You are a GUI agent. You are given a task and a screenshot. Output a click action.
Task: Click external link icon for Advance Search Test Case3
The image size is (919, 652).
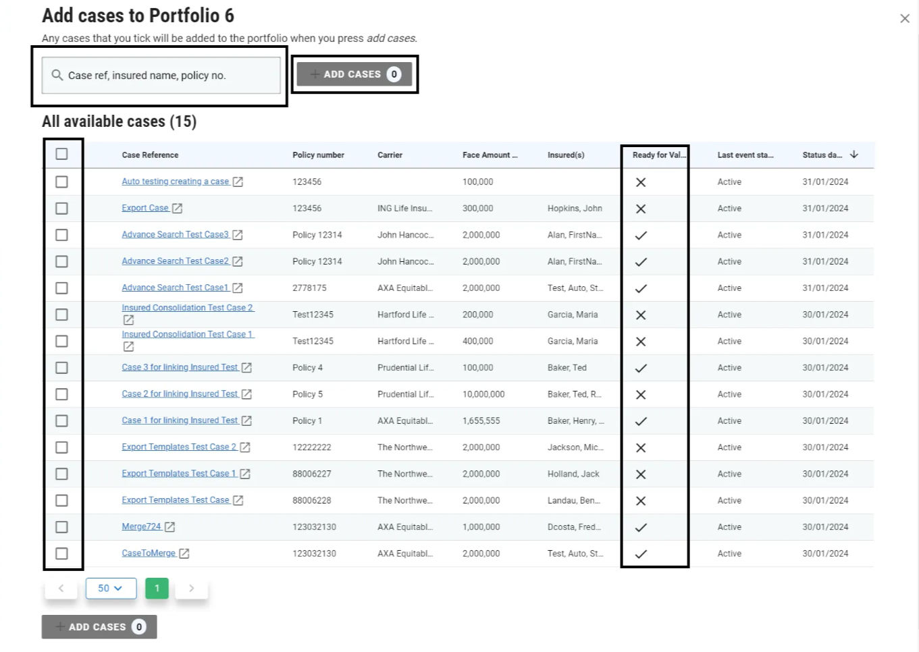click(237, 235)
